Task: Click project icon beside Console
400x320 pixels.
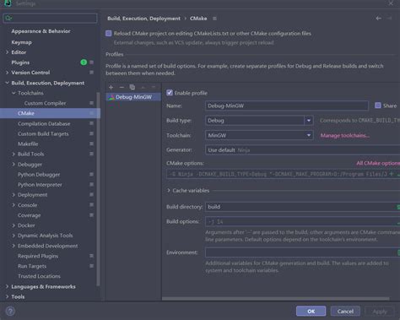Action: (92, 205)
